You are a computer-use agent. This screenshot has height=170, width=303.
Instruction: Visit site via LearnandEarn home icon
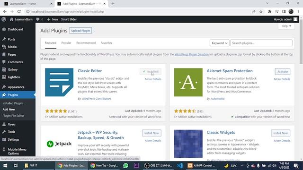click(21, 19)
